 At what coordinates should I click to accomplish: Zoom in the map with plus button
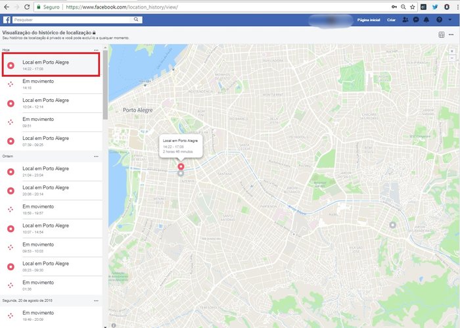pos(452,51)
